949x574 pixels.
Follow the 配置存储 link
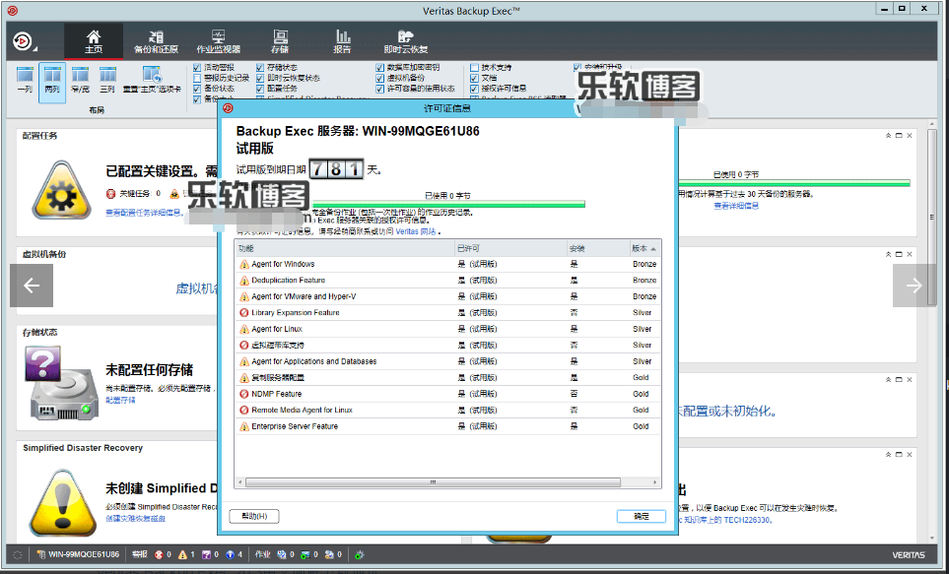point(120,400)
